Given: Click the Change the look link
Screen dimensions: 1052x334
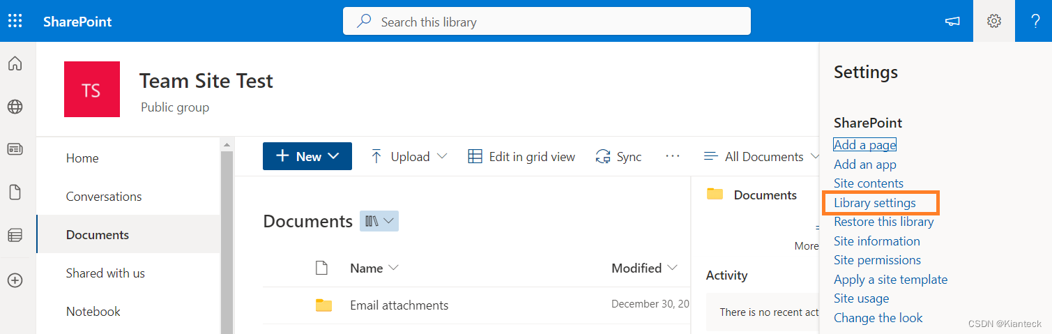Looking at the screenshot, I should point(878,318).
